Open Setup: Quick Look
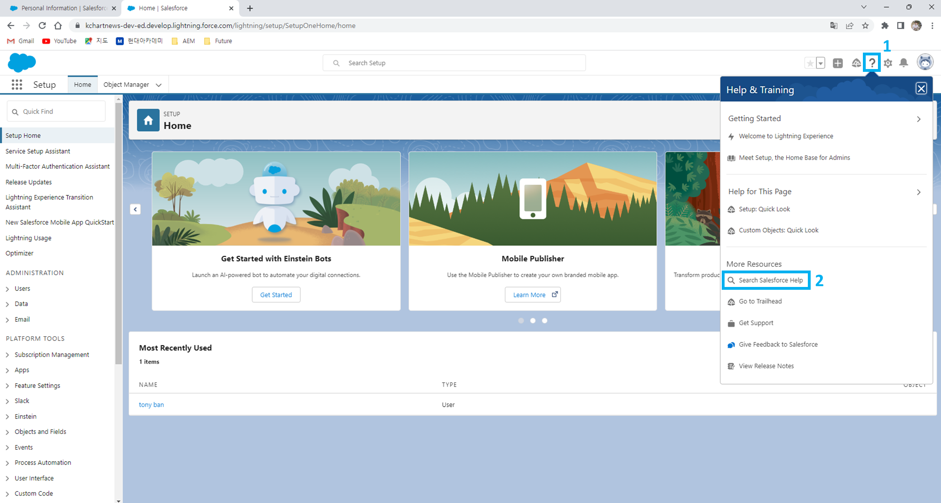This screenshot has height=503, width=941. 764,209
